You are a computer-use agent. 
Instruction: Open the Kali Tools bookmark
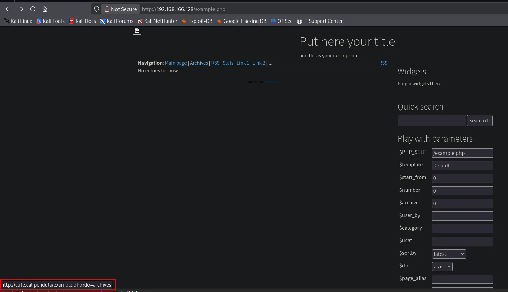point(51,21)
